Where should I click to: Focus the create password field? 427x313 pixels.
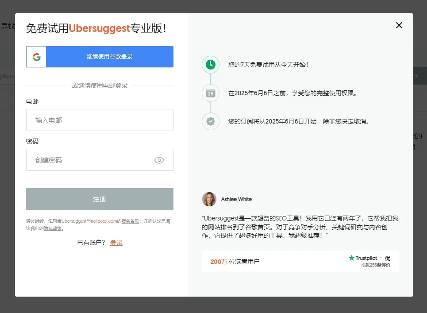100,160
